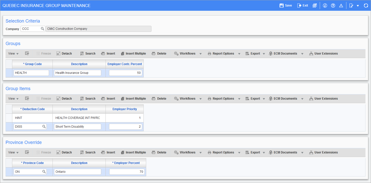Open Report Options dropdown arrow in Groups

(x=239, y=54)
